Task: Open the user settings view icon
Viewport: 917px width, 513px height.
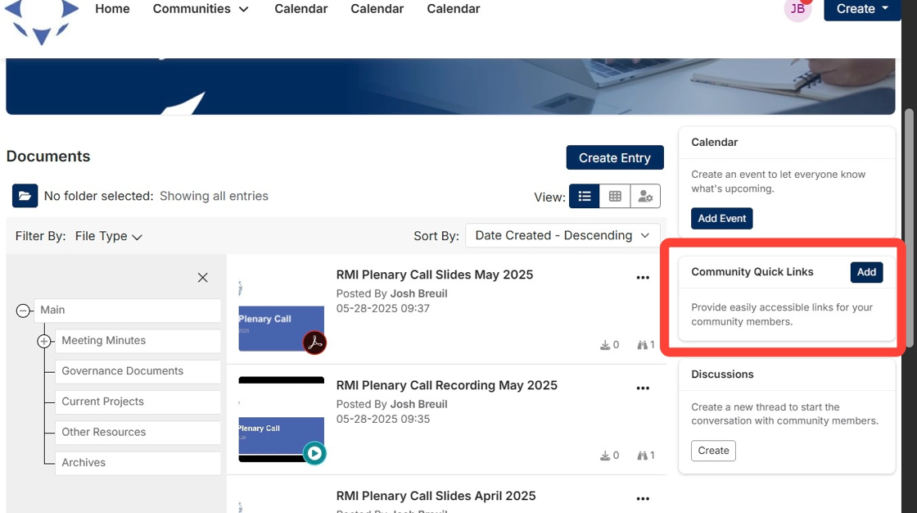Action: [645, 196]
